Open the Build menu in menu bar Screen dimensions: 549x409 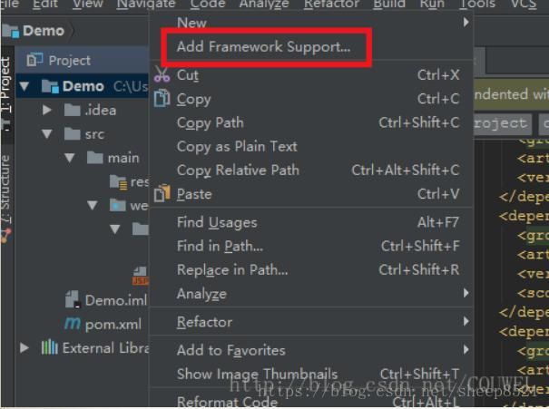(389, 5)
